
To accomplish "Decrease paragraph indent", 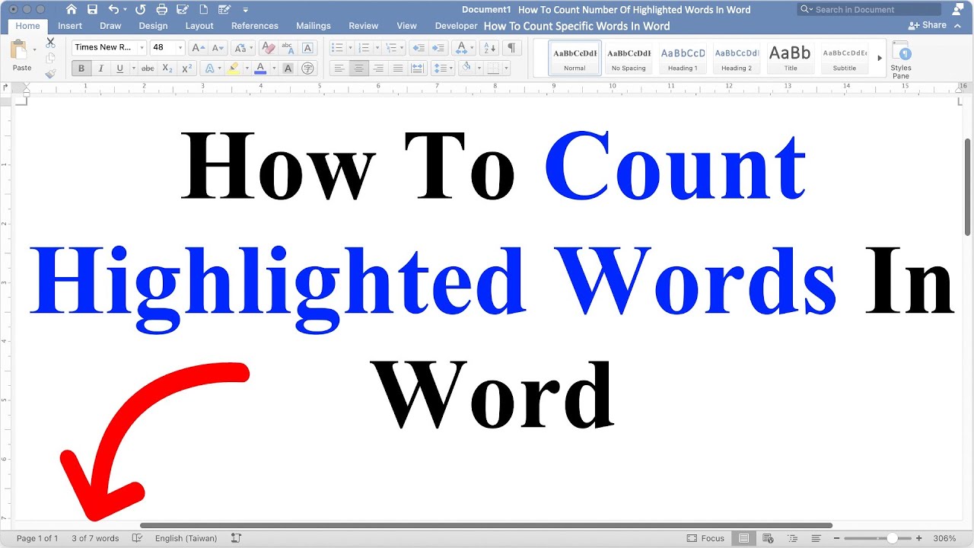I will click(x=418, y=47).
